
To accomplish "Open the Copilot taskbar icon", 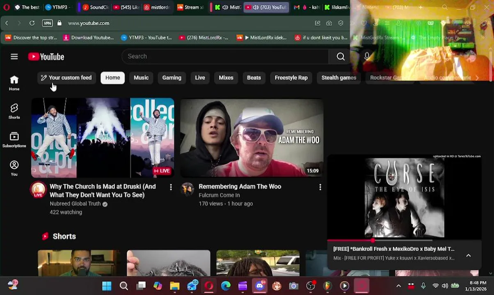I will coord(158,286).
